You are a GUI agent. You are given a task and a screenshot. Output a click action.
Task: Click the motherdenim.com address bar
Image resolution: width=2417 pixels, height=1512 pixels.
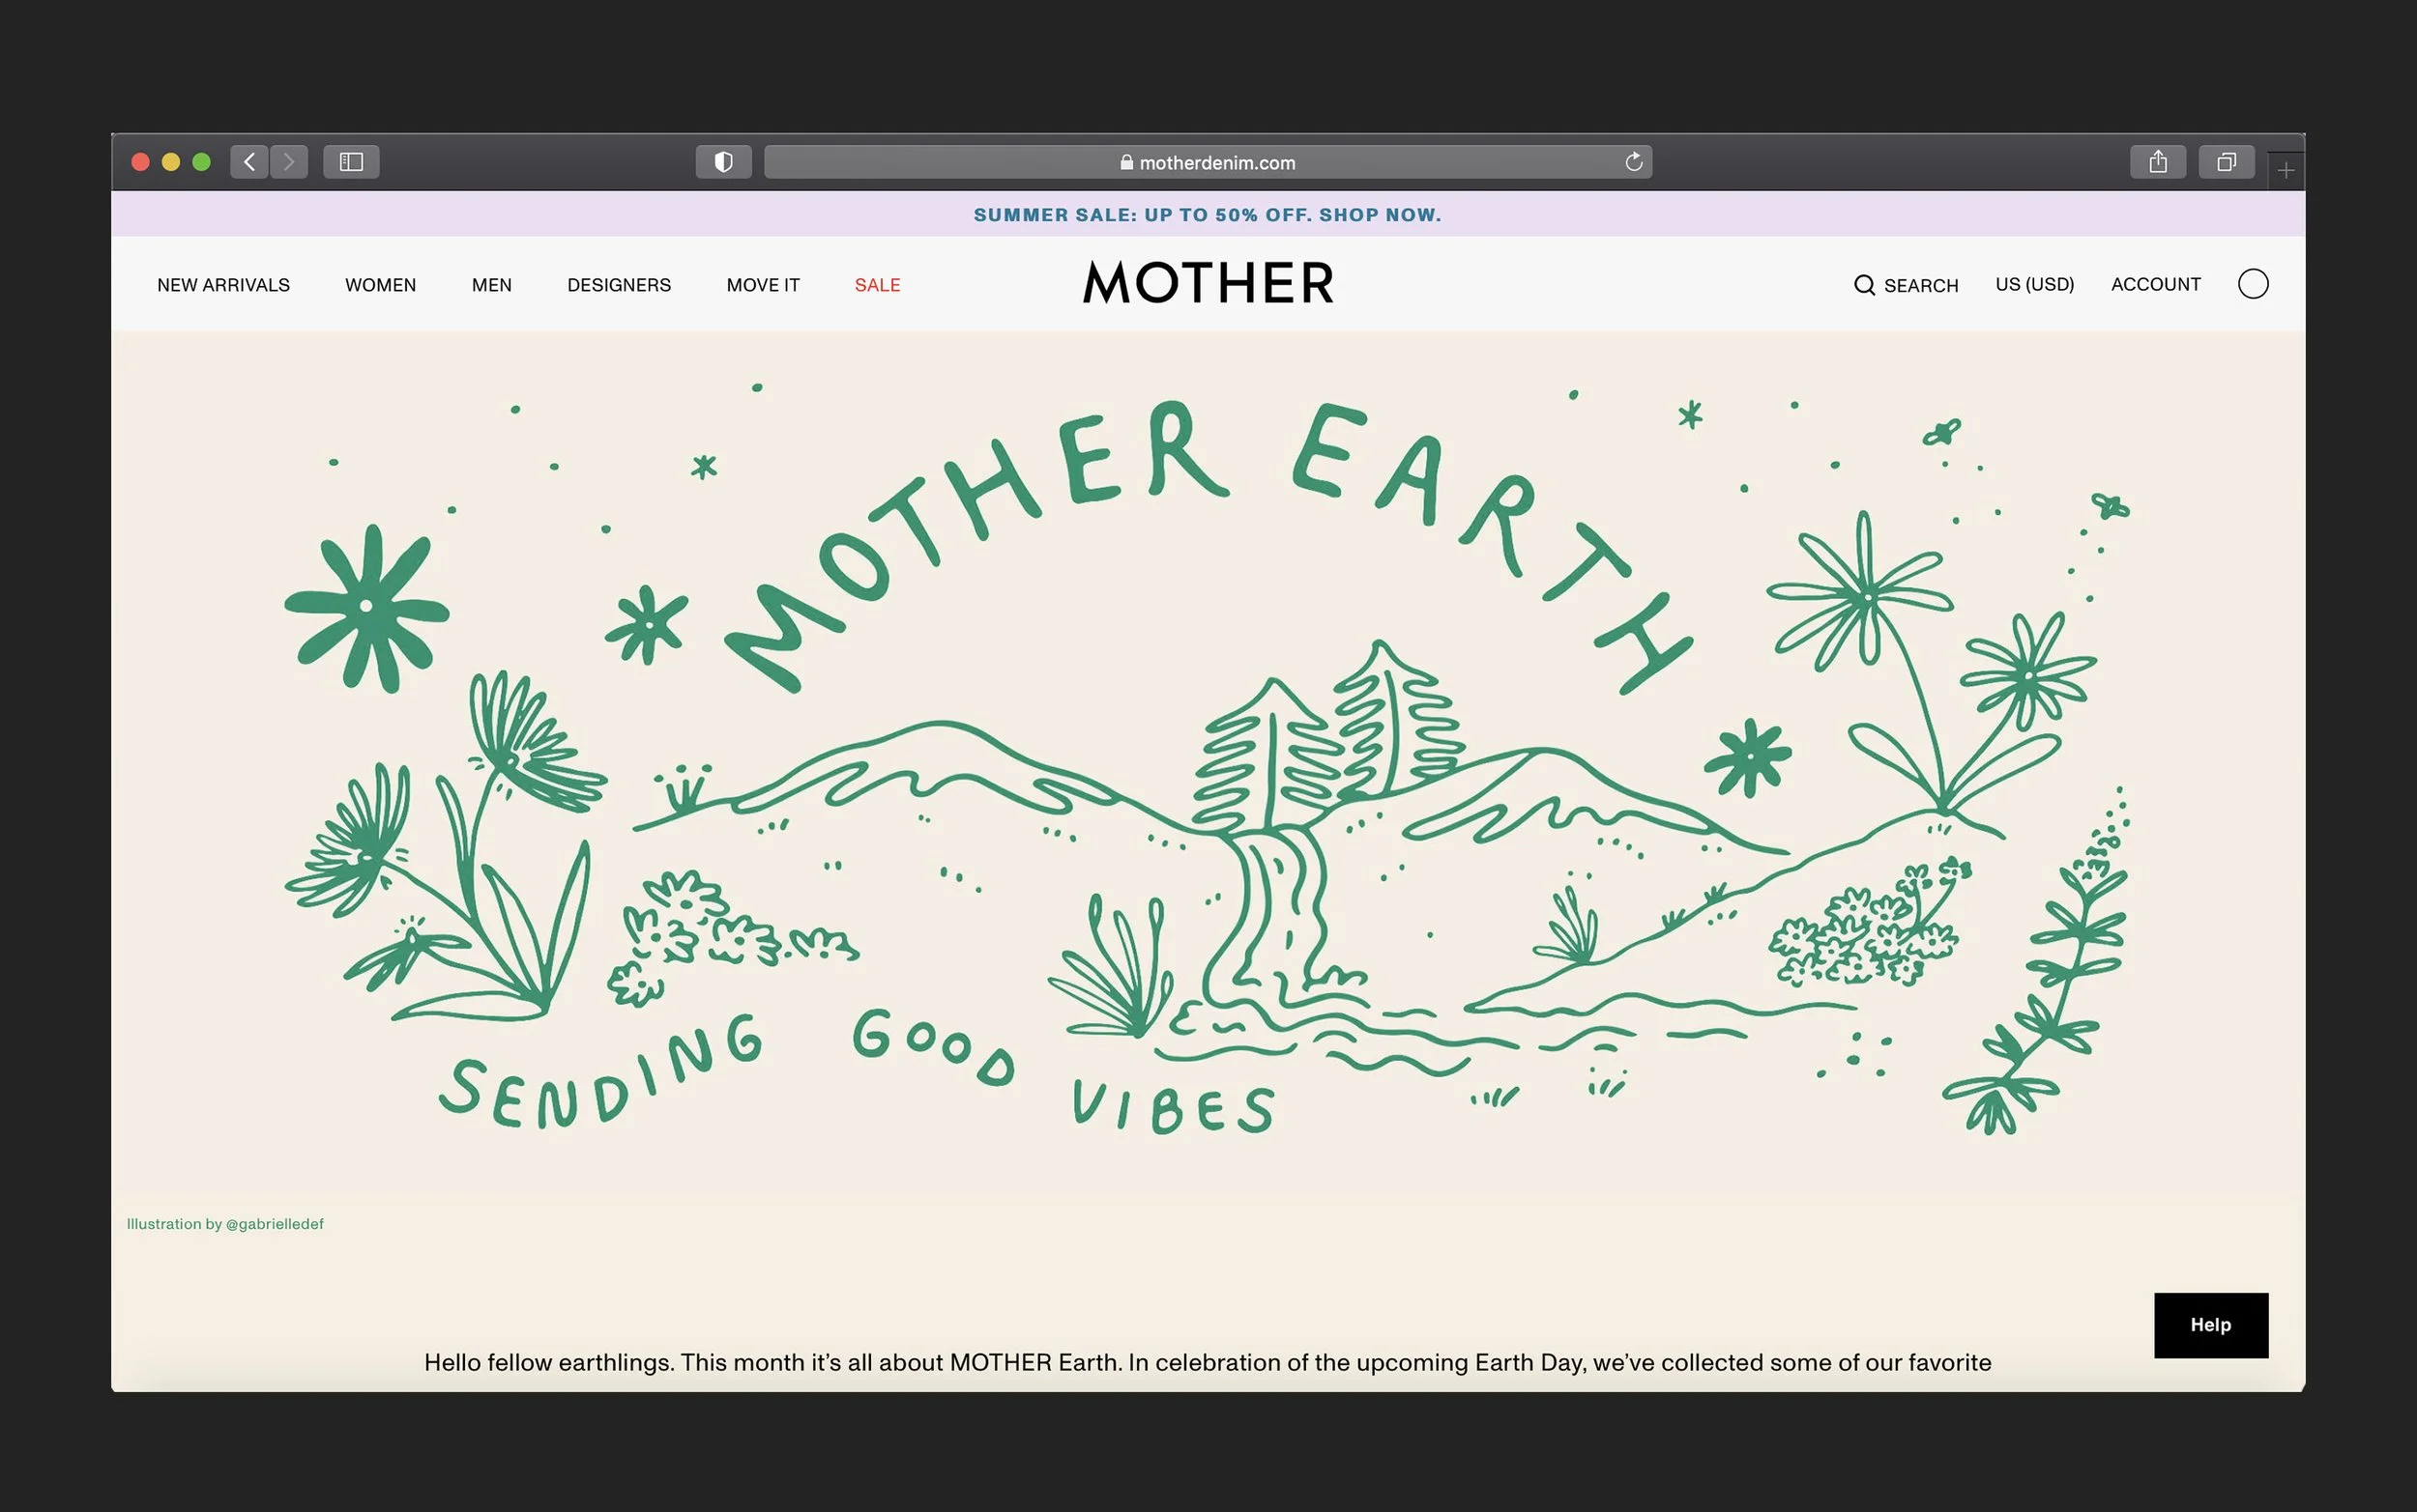pos(1208,162)
